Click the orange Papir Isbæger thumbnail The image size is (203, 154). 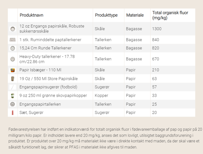click(x=13, y=70)
